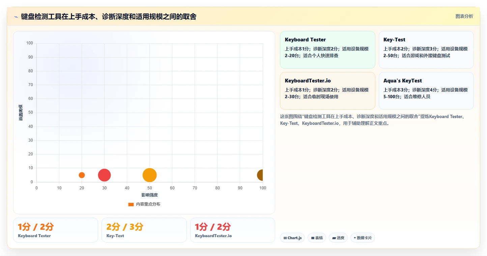Click the red bubble at 30
The height and width of the screenshot is (256, 487).
coord(104,175)
